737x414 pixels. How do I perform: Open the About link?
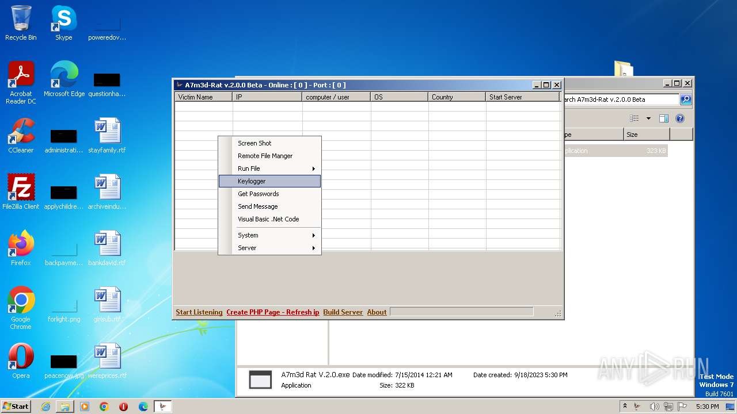pyautogui.click(x=377, y=312)
